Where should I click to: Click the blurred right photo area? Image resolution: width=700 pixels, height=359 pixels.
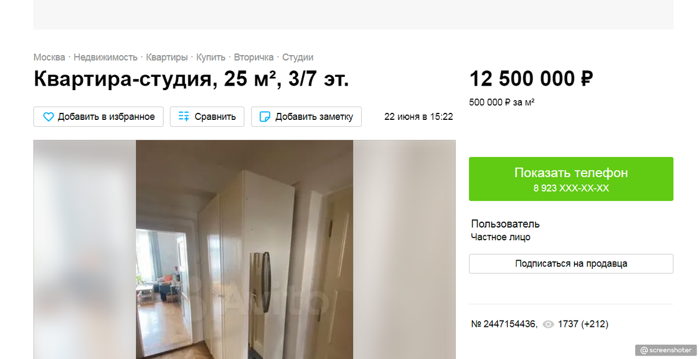(404, 250)
